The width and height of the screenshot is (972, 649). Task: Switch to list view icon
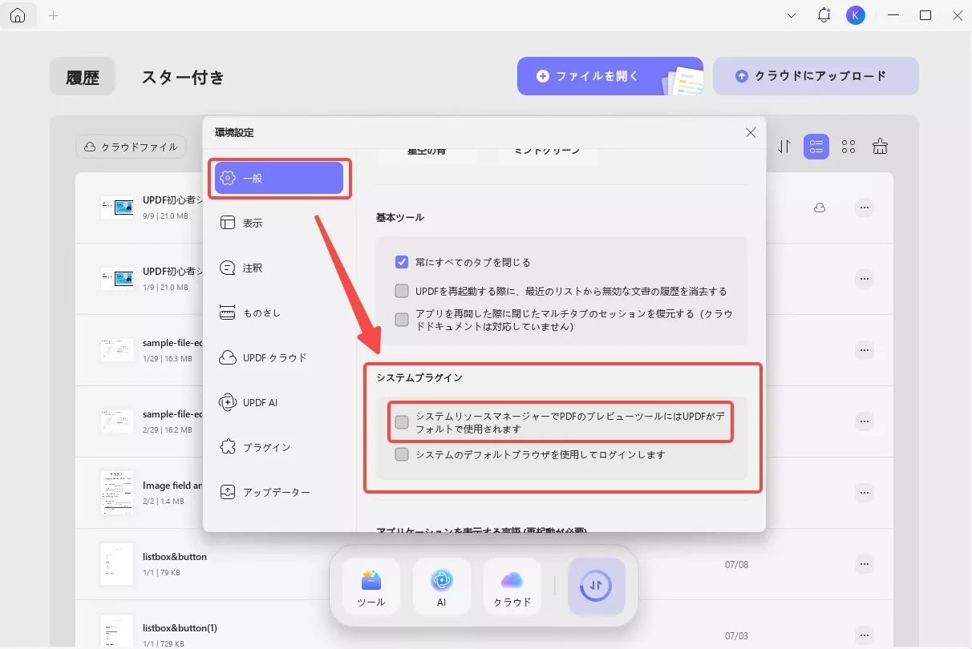[816, 147]
